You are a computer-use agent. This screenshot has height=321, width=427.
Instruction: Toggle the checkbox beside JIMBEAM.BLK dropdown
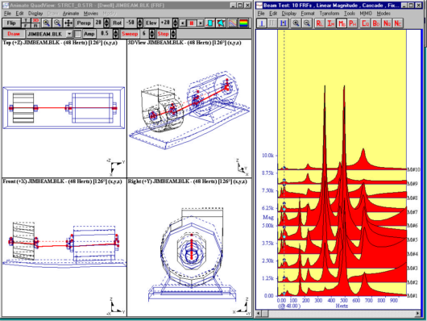click(78, 34)
